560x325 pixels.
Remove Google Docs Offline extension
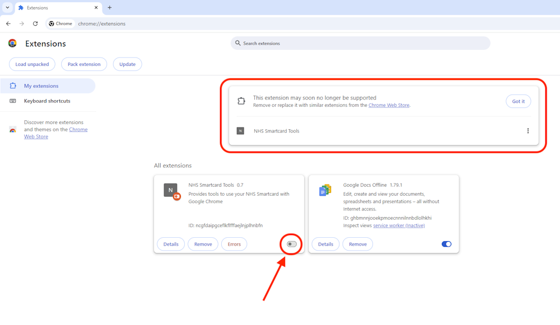point(357,244)
